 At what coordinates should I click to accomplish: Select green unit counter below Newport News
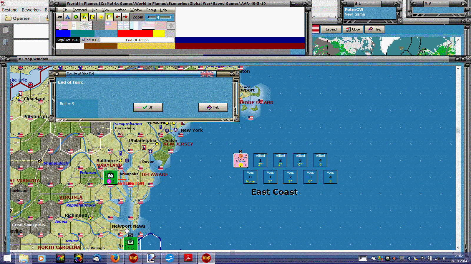[130, 244]
